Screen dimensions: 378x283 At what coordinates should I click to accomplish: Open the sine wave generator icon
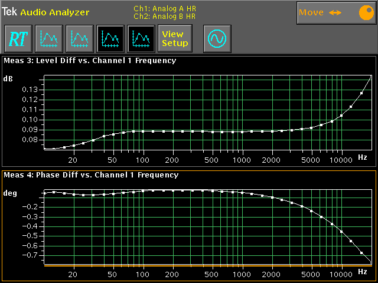[x=217, y=39]
